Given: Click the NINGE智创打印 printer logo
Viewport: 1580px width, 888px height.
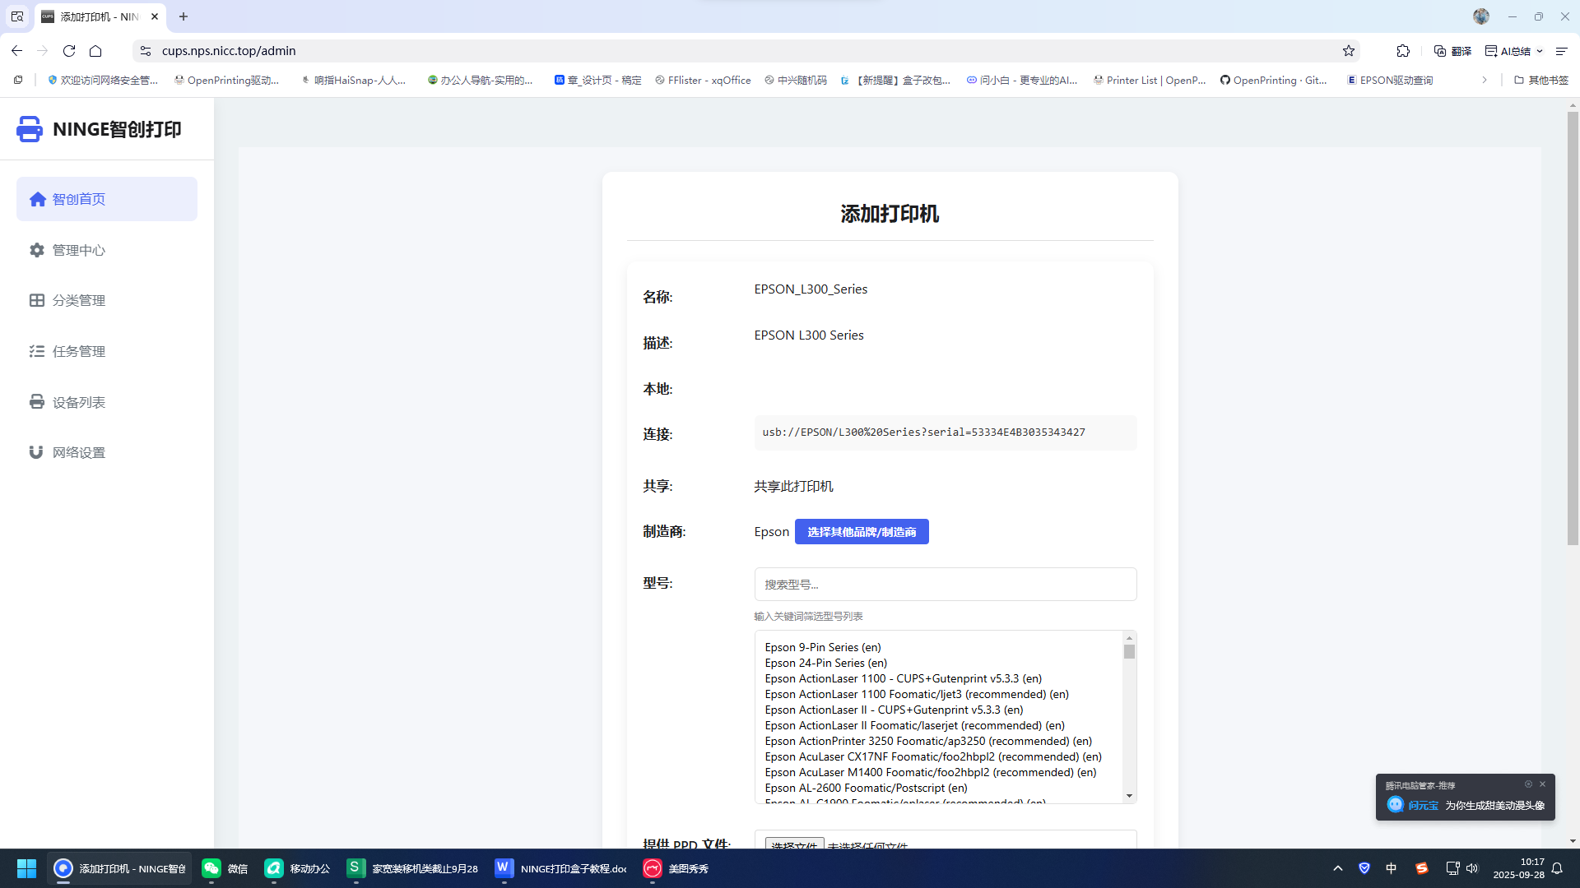Looking at the screenshot, I should point(30,129).
